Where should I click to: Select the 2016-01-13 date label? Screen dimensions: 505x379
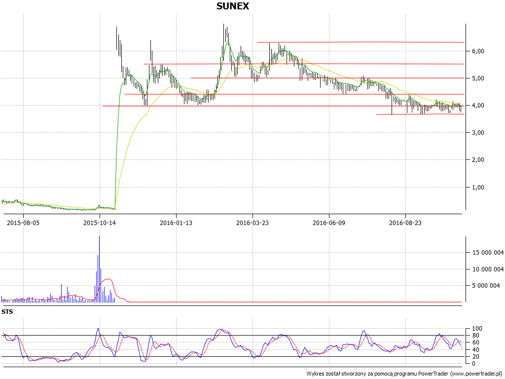point(176,223)
